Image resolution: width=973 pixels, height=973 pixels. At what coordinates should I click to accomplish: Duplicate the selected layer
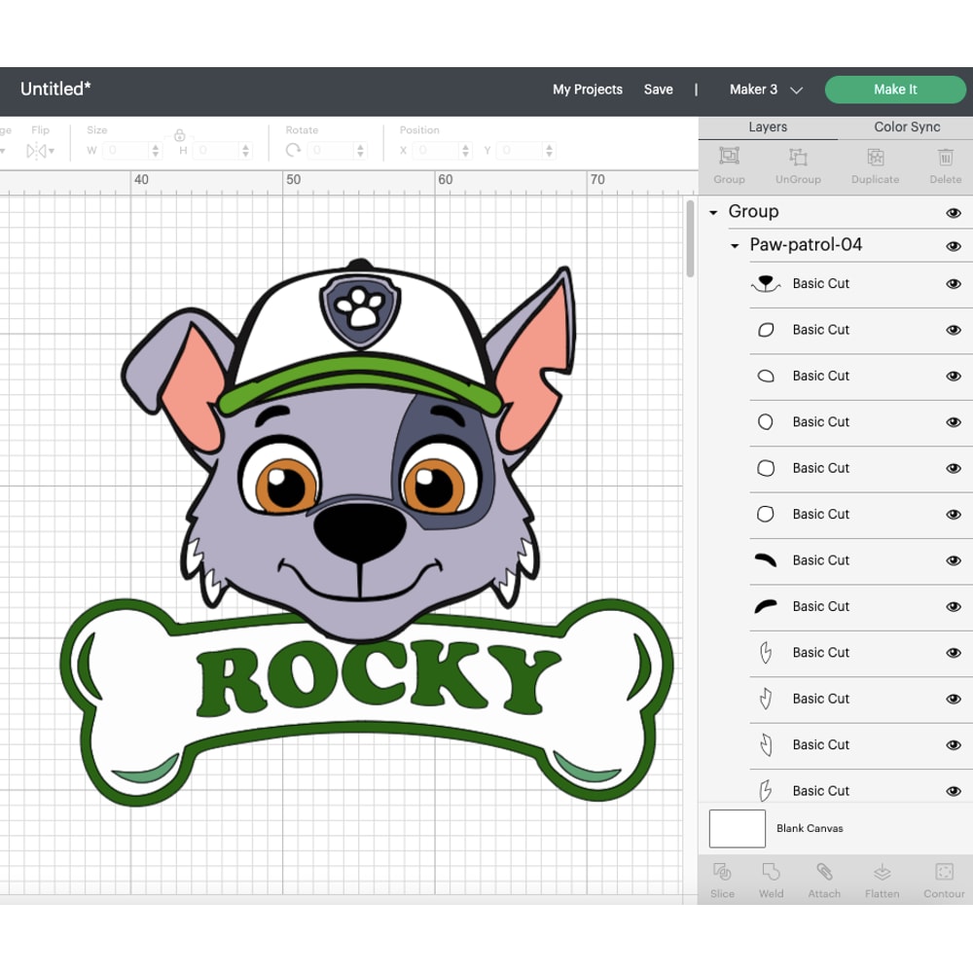pyautogui.click(x=874, y=165)
